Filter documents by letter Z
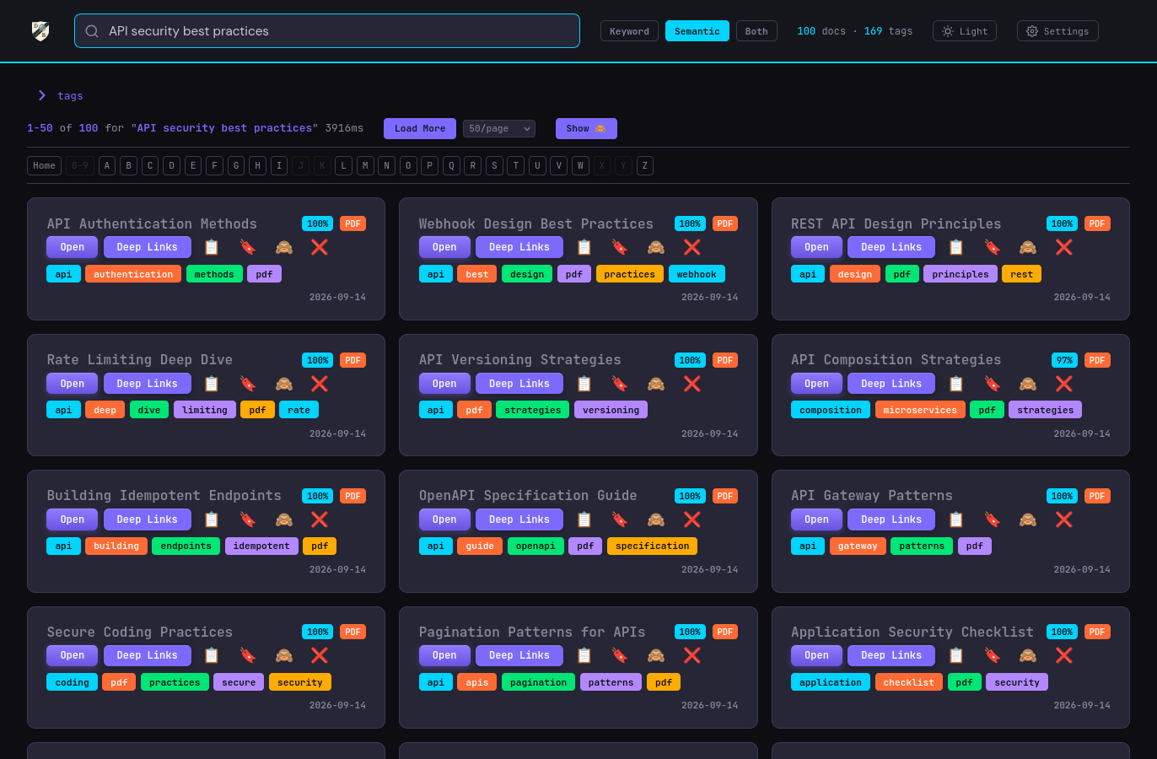Viewport: 1157px width, 759px height. [x=645, y=166]
